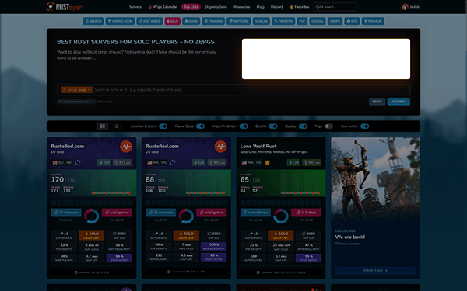Select the Training category pill
This screenshot has height=291, width=467.
pos(213,21)
